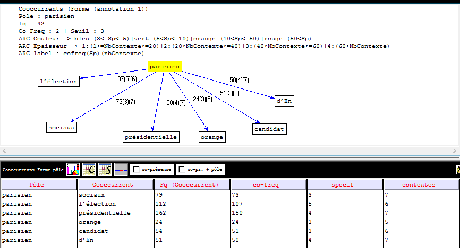
Task: Click arc label 50(4)(7)
Action: (239, 79)
